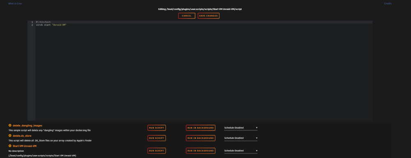Open the Credits link
The width and height of the screenshot is (411, 158).
pos(388,4)
